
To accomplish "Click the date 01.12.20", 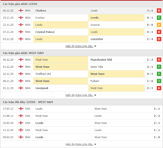I will coord(8,67).
